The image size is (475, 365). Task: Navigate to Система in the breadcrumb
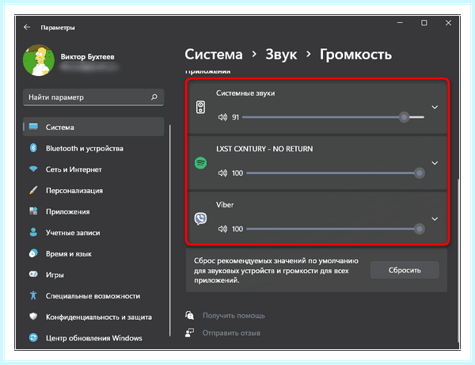point(214,55)
